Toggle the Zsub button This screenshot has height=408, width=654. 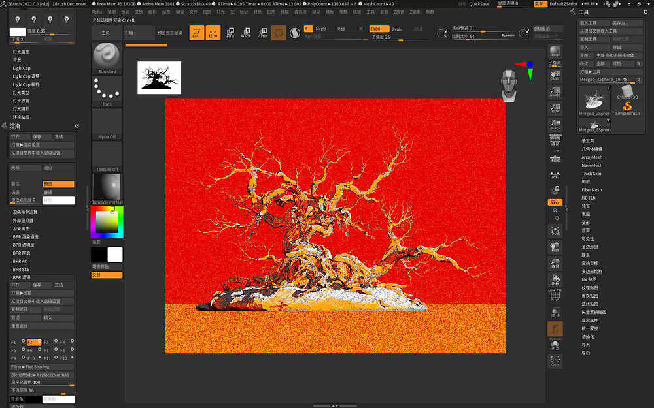tap(397, 29)
